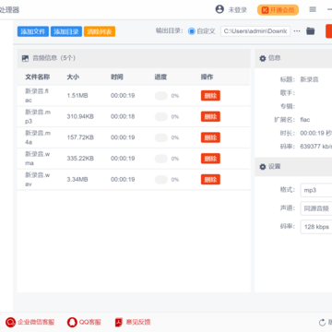Open the 声道 同源音频 dropdown
Image resolution: width=332 pixels, height=332 pixels.
tap(316, 208)
